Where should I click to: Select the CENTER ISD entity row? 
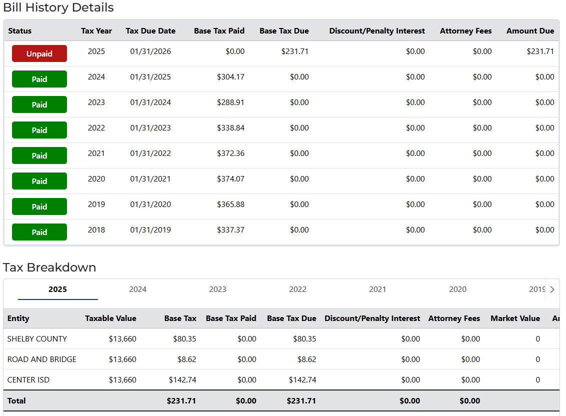(28, 379)
